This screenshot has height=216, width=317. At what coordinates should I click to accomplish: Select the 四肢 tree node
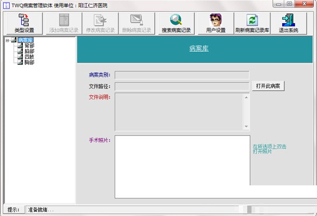[x=30, y=57]
